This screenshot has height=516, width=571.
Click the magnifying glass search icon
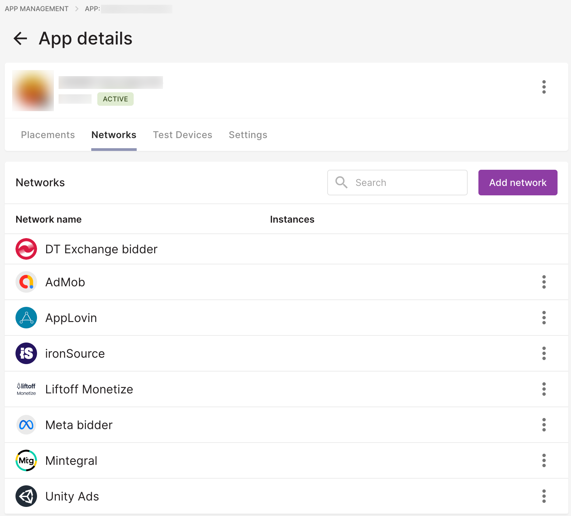point(341,182)
